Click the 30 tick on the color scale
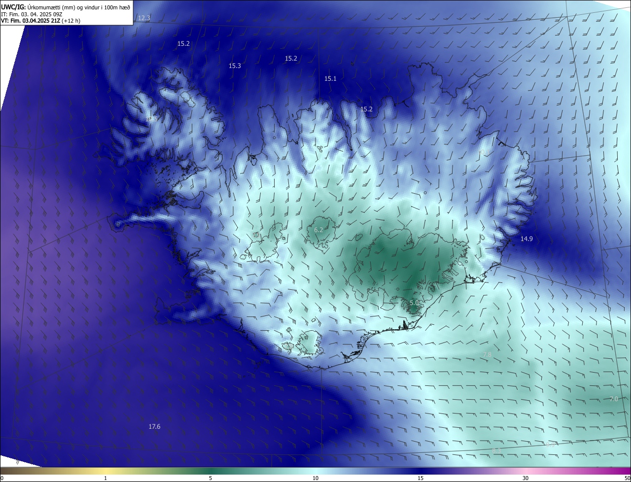 pyautogui.click(x=526, y=478)
